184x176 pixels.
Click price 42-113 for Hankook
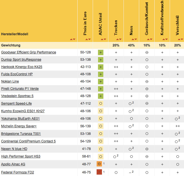pos(85,67)
